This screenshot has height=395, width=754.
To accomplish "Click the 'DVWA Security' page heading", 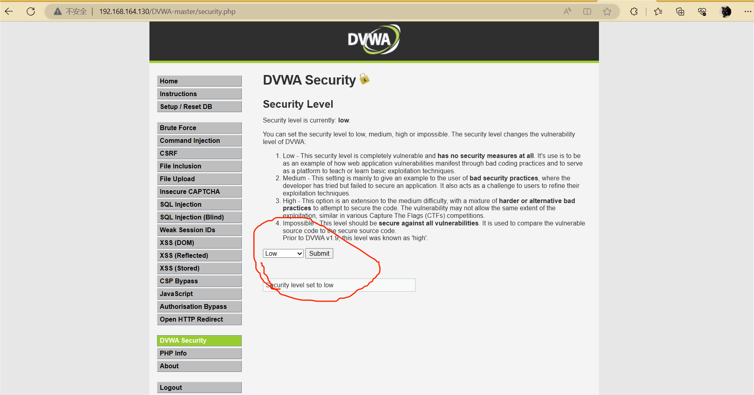I will pyautogui.click(x=309, y=80).
